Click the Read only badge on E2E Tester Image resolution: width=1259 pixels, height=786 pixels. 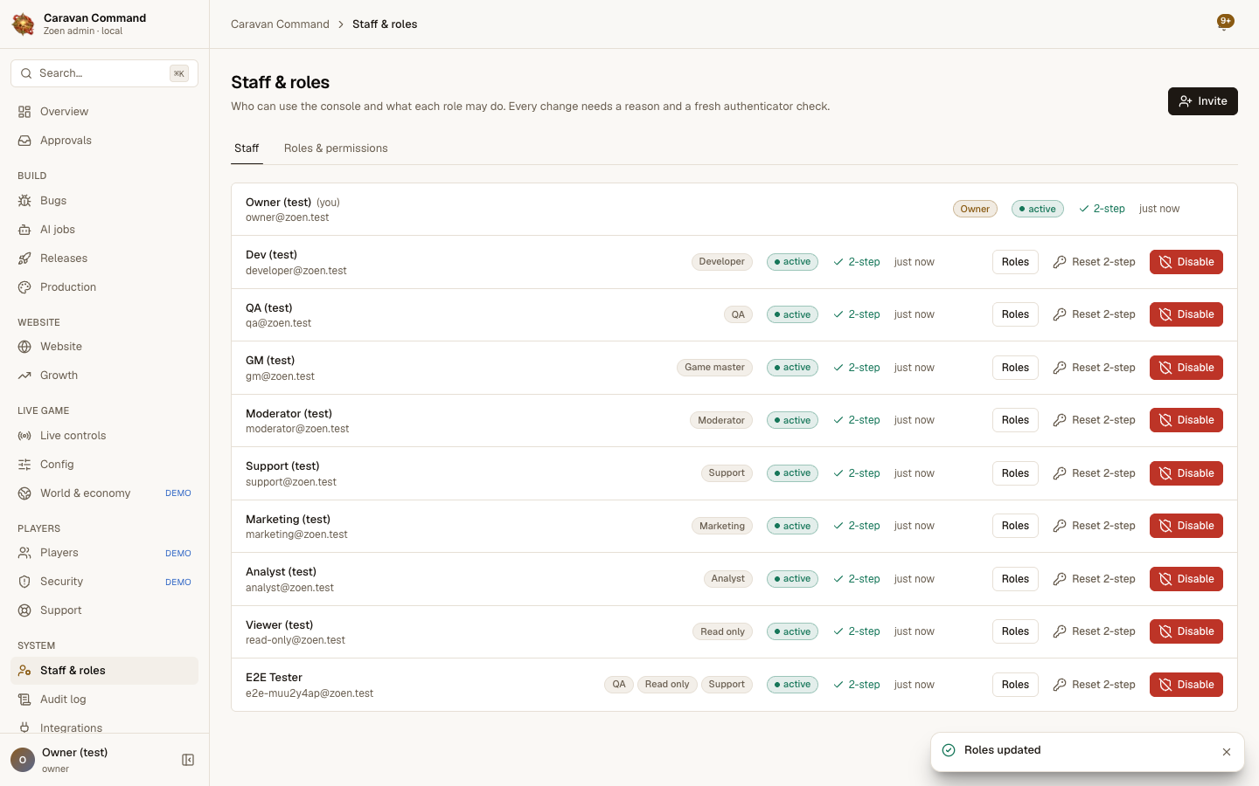667,685
